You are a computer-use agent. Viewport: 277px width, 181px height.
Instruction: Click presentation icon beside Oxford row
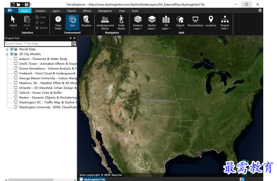pyautogui.click(x=16, y=93)
